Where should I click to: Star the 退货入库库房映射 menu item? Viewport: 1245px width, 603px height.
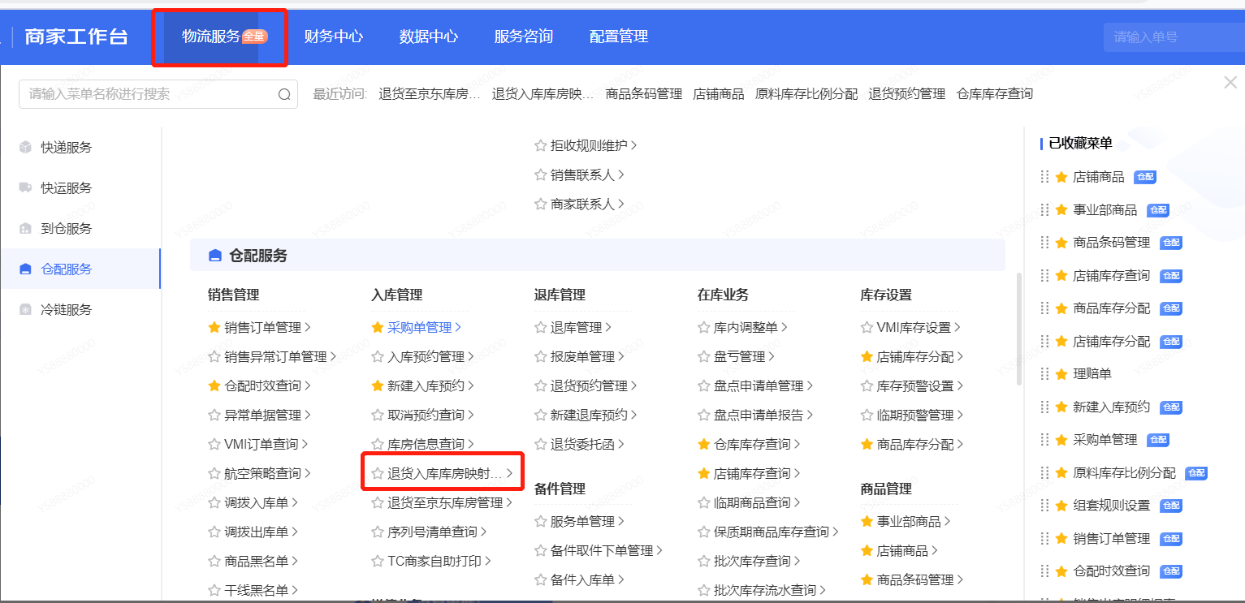point(378,473)
